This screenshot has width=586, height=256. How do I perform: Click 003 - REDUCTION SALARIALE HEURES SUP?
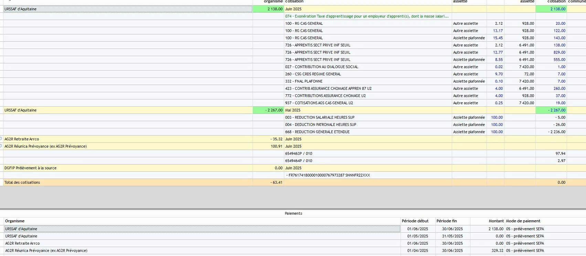(320, 117)
